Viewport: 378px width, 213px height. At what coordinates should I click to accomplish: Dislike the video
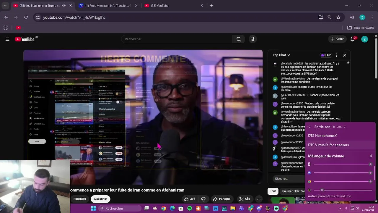[x=203, y=199]
